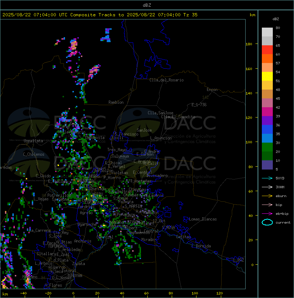Click the 'L_Dormida' map label
This screenshot has width=294, height=298.
[201, 246]
